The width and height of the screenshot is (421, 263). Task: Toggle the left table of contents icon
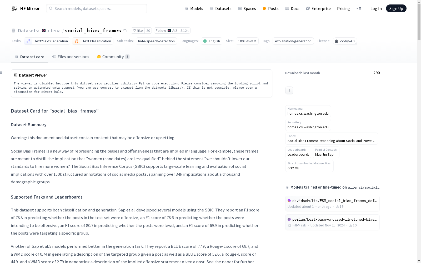click(x=1, y=73)
